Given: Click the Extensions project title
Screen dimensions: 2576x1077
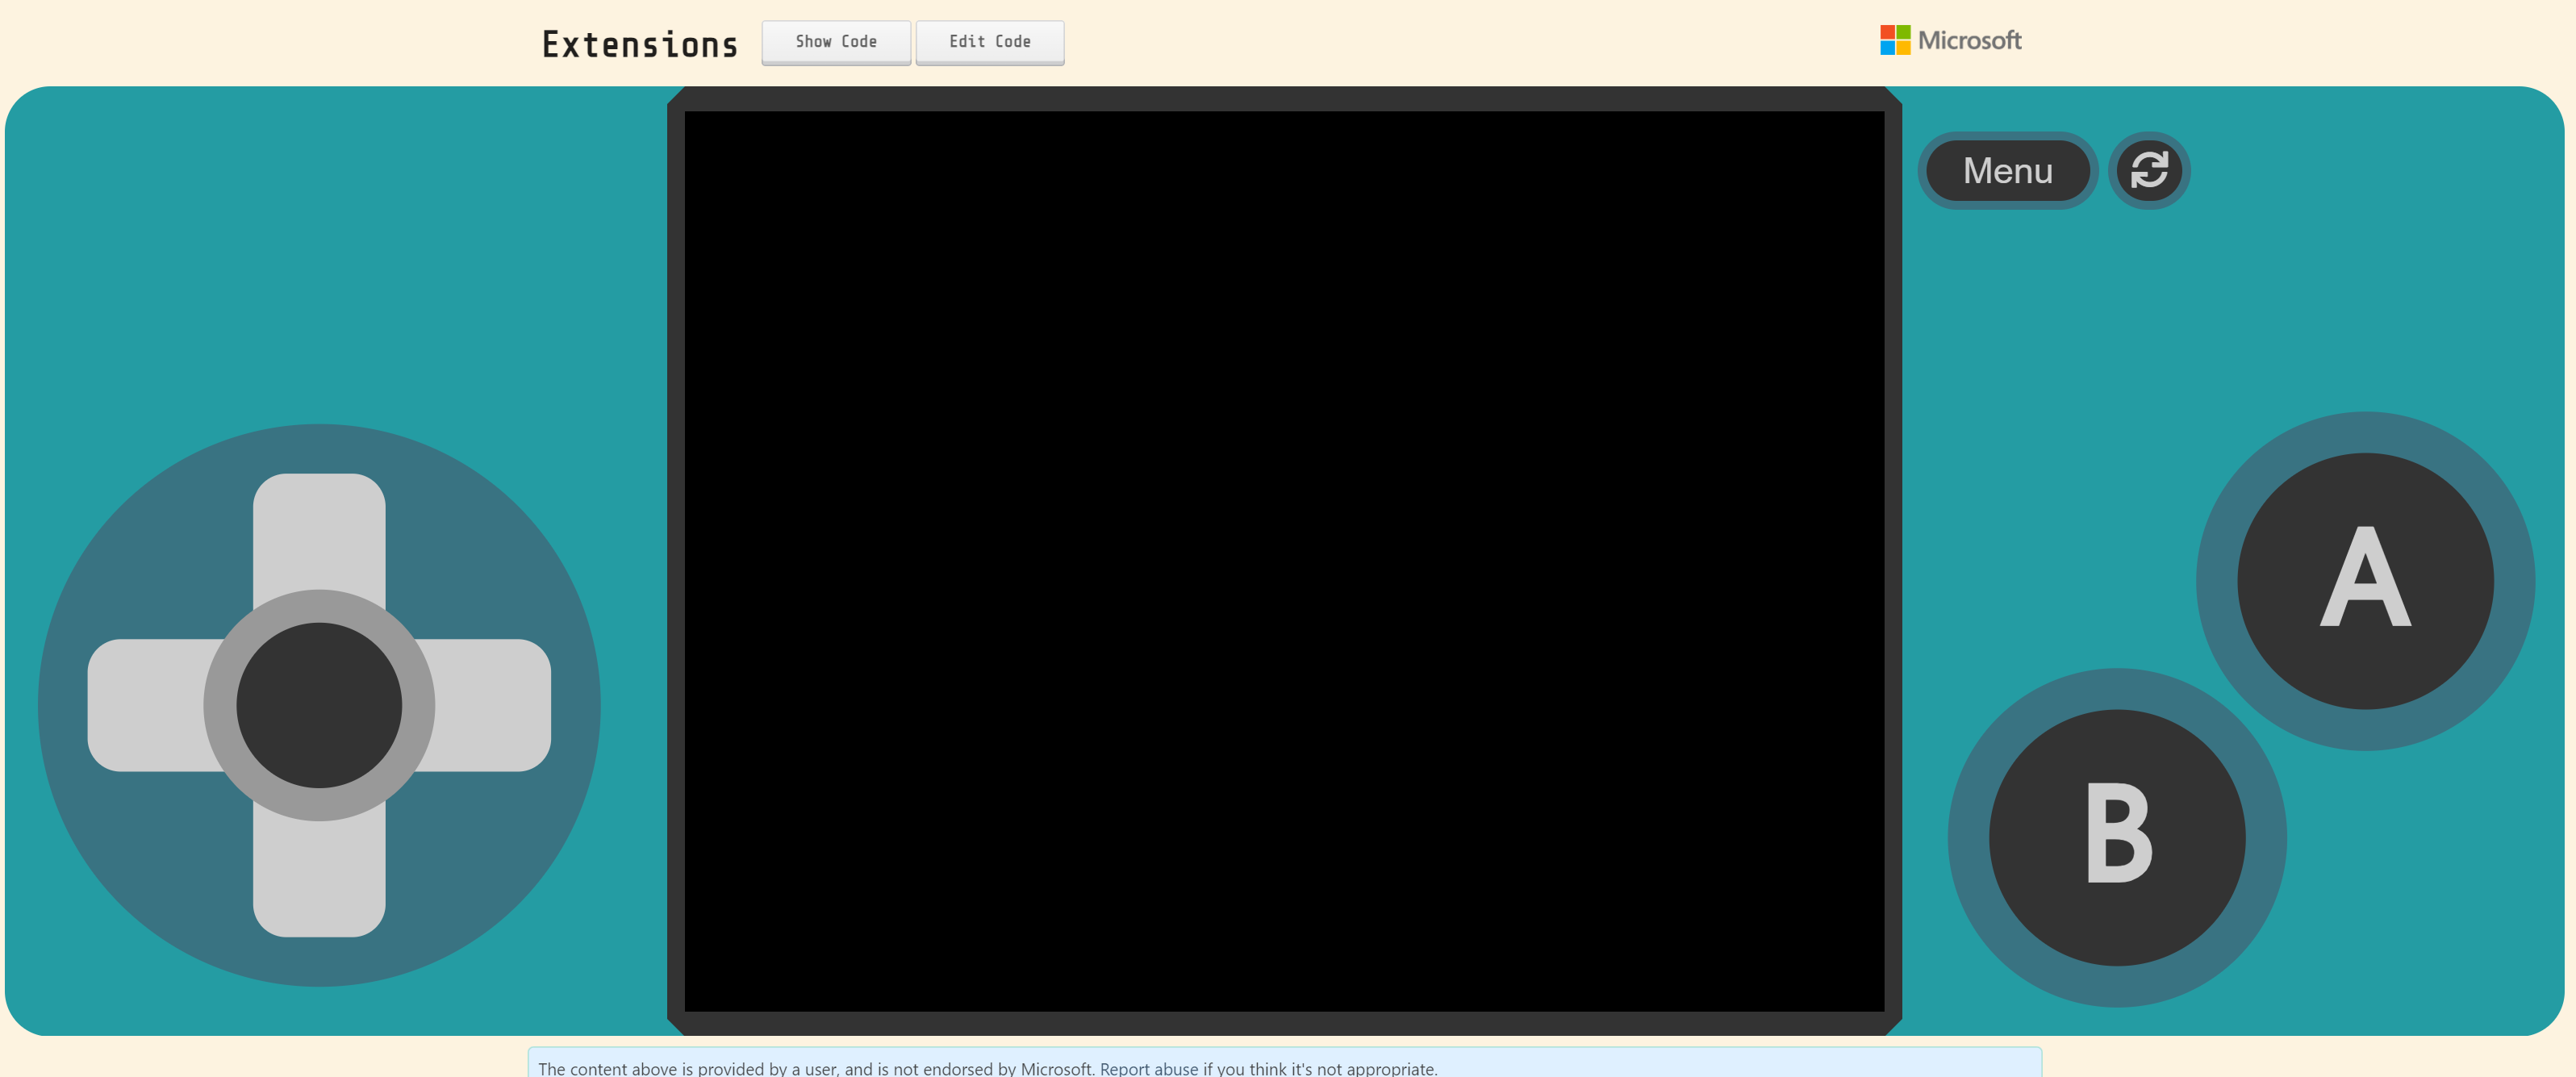Looking at the screenshot, I should (x=640, y=45).
